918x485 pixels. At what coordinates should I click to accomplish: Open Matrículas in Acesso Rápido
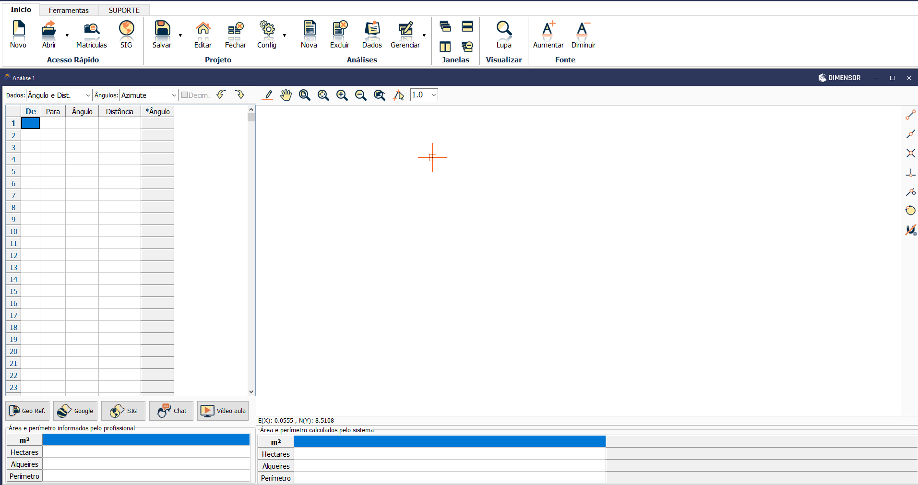(91, 35)
